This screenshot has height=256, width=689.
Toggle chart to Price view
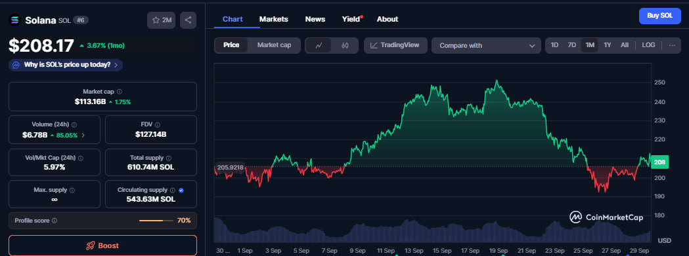231,45
